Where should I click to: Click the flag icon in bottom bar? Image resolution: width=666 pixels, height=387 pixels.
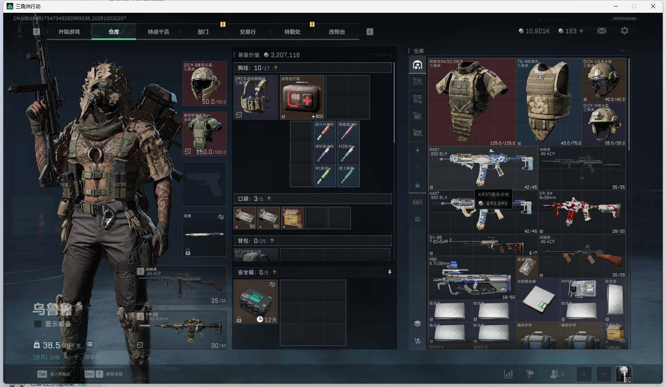(x=530, y=374)
